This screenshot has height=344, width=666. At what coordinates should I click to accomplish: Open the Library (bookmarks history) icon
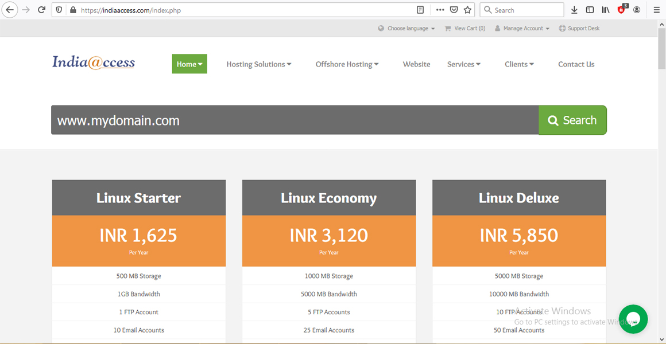pyautogui.click(x=605, y=9)
